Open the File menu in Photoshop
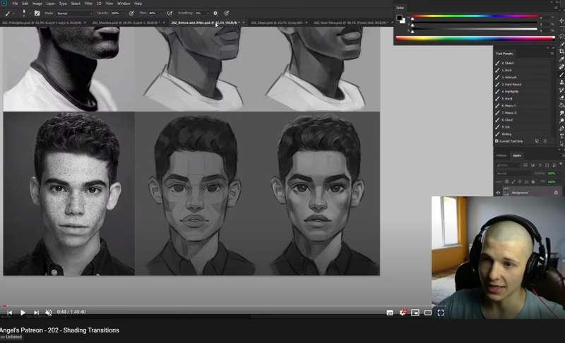This screenshot has width=565, height=343. (15, 4)
